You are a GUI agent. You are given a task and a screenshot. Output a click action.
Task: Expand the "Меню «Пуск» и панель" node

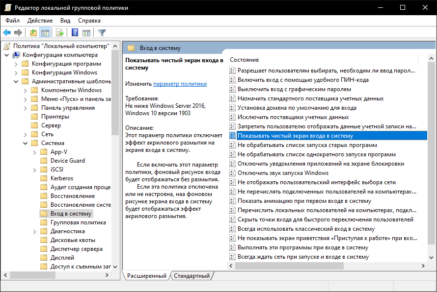[x=26, y=99]
